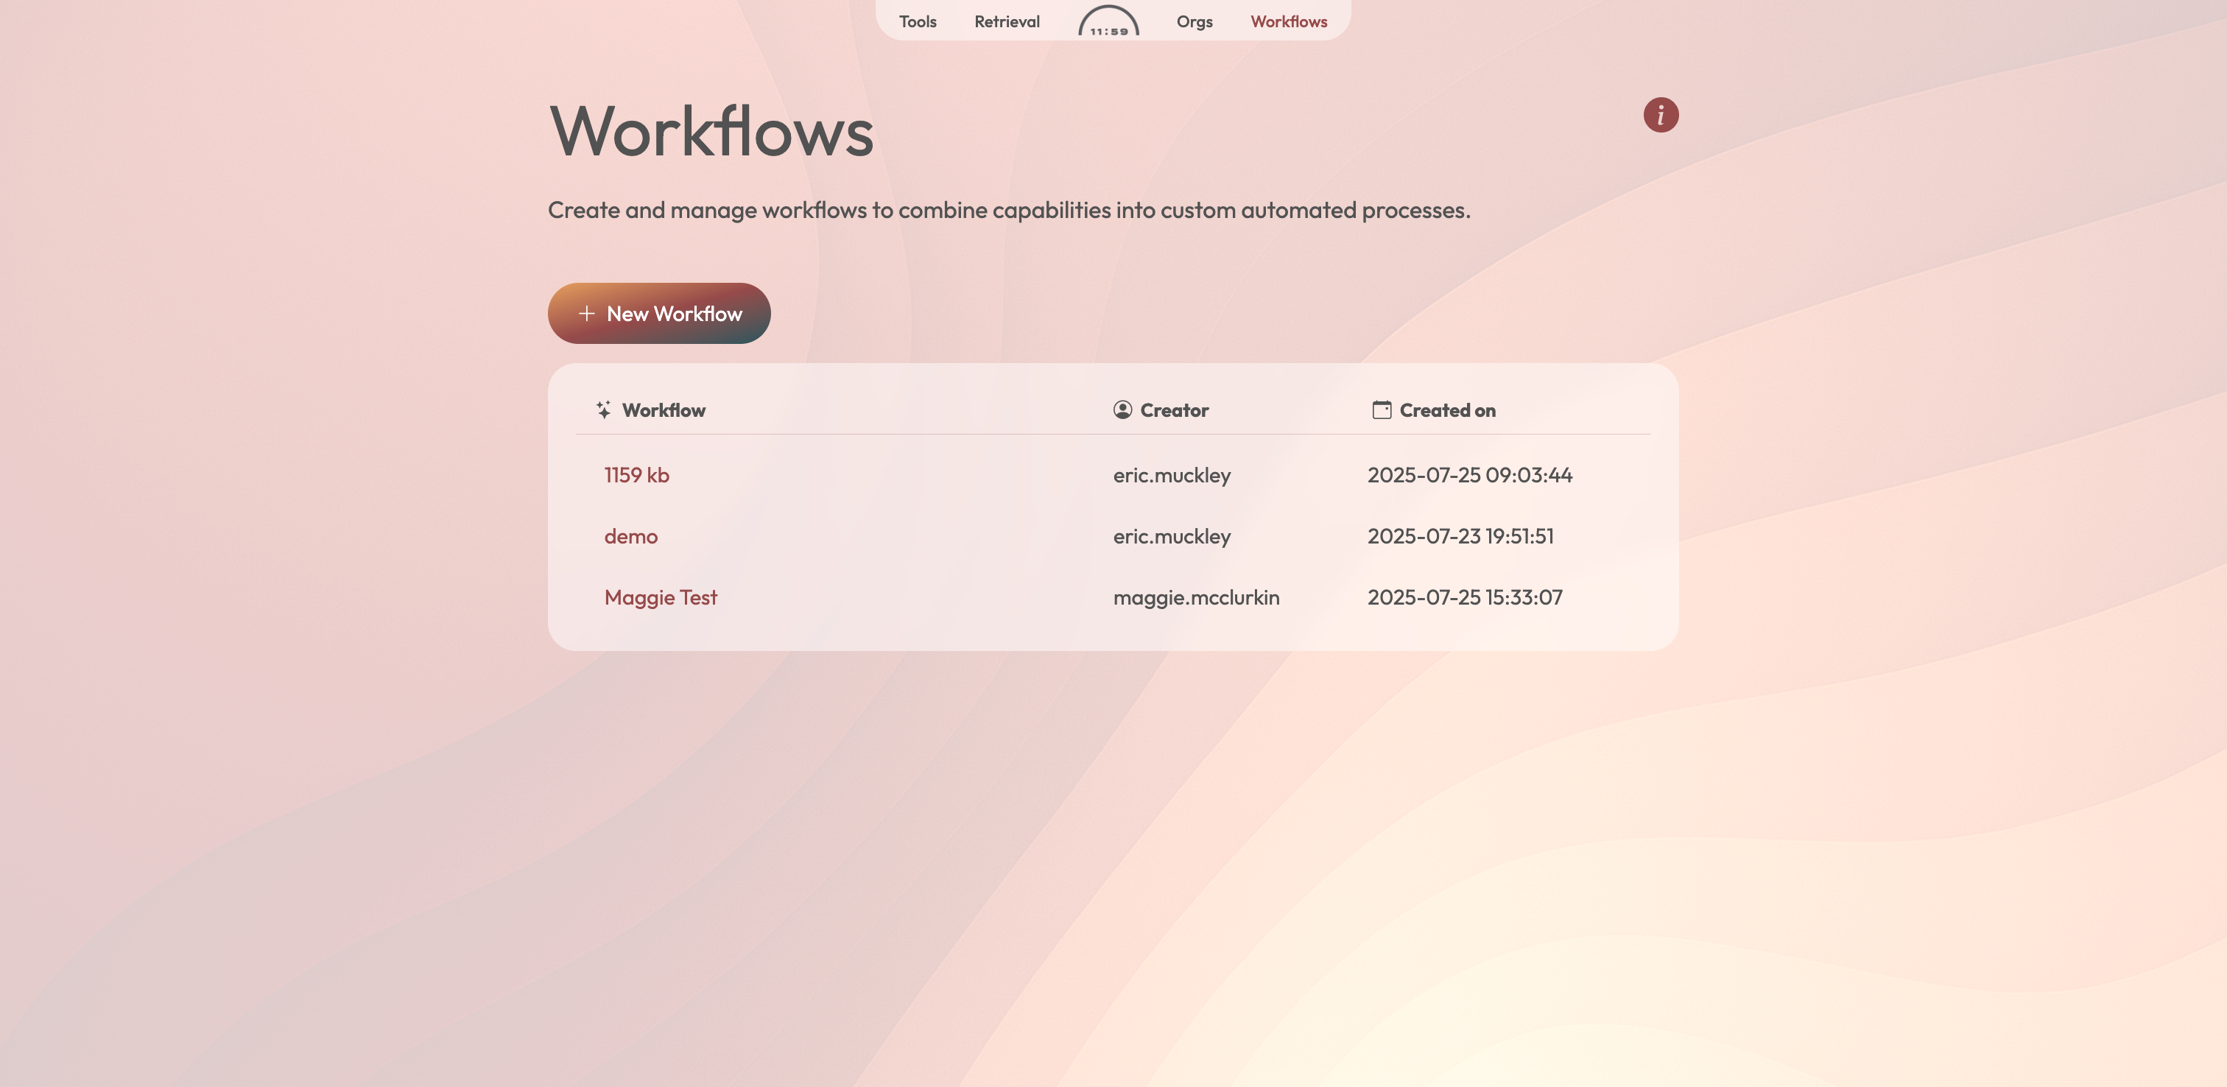The width and height of the screenshot is (2227, 1087).
Task: Click the calendar icon beside Created on
Action: click(x=1382, y=410)
